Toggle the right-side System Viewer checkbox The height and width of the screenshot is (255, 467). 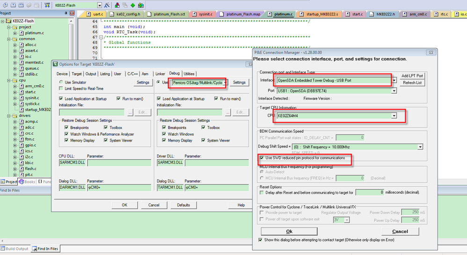(x=203, y=140)
